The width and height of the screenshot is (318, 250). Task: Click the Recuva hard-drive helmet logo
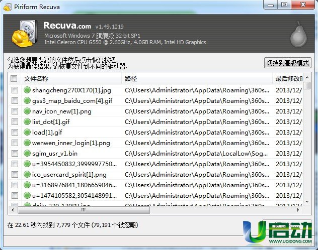24,34
